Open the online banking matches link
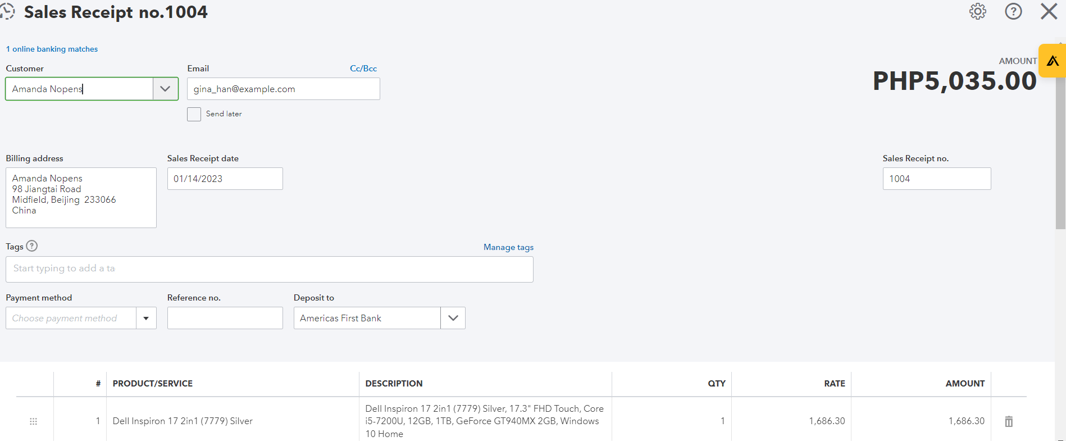Screen dimensions: 1066x441 click(52, 49)
